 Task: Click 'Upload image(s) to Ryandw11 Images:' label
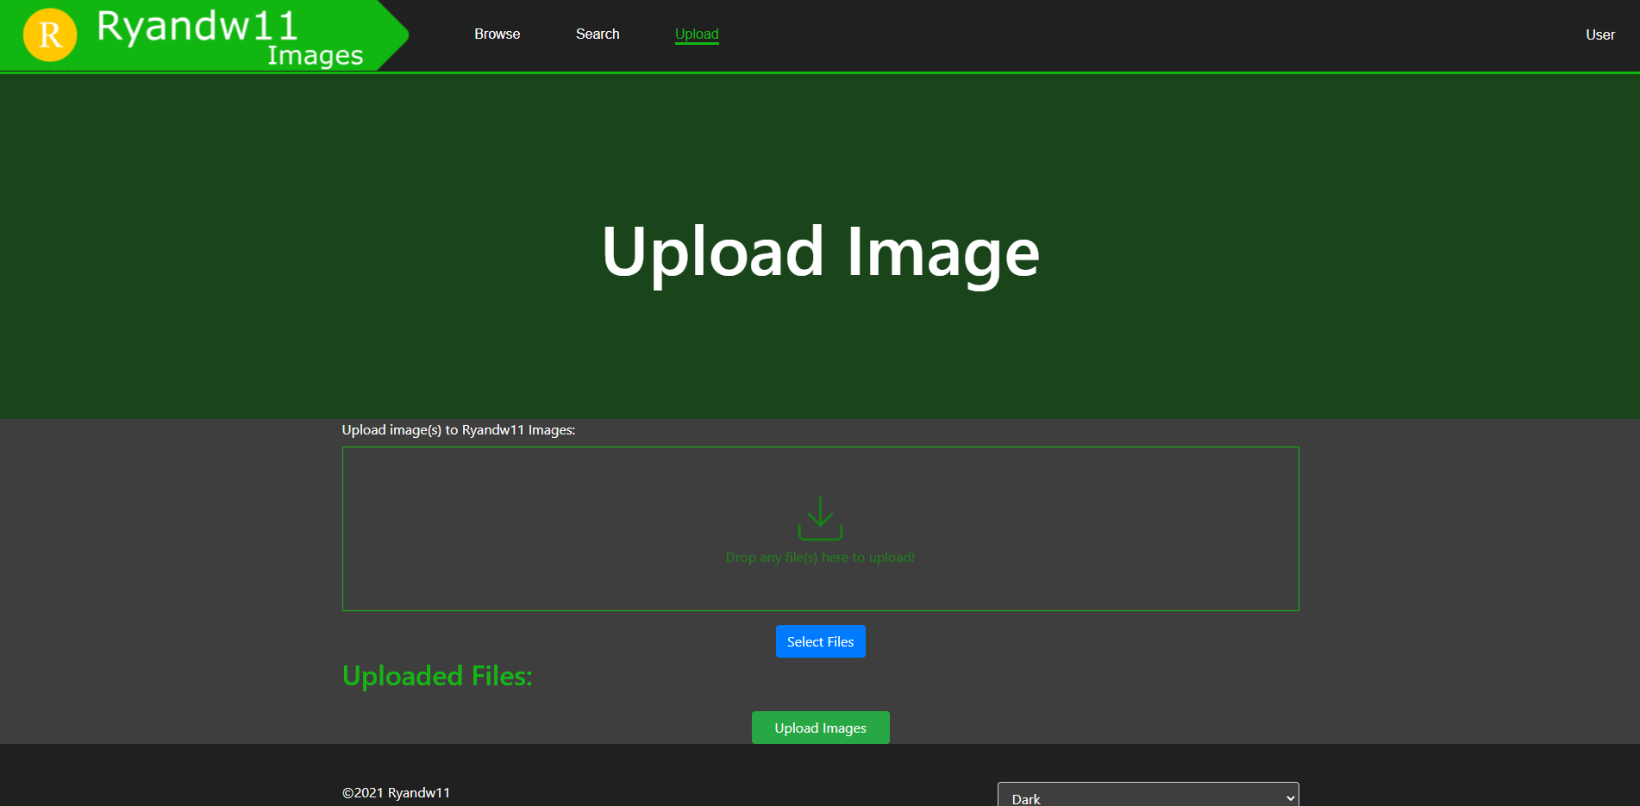coord(459,430)
